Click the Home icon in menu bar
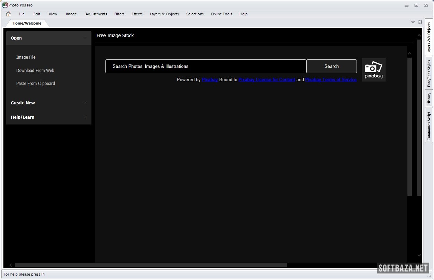Viewport: 434px width, 280px height. tap(9, 14)
